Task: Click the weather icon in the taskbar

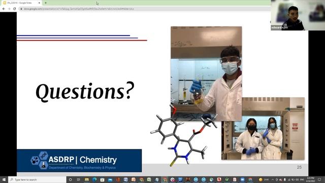Action: coord(261,179)
